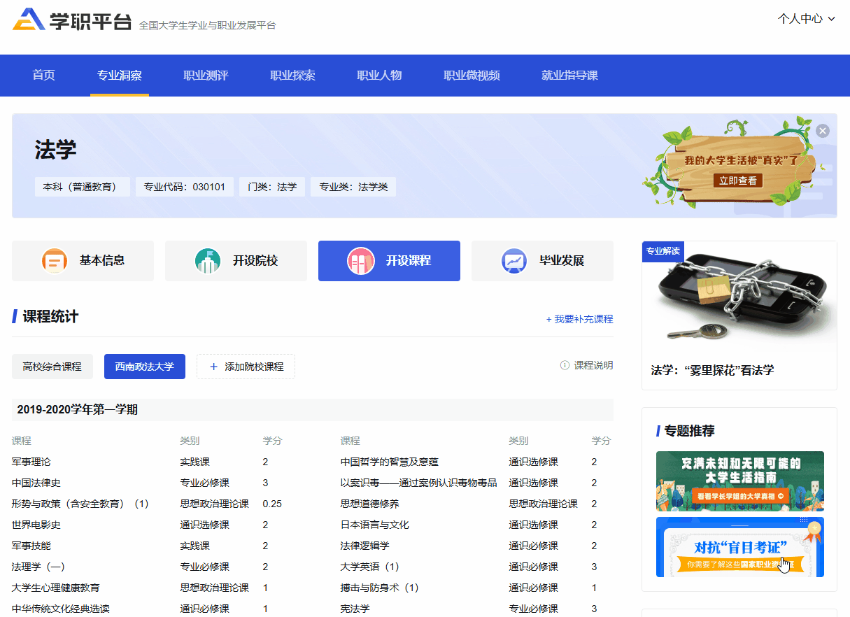Switch to 高校综合课程 course view
This screenshot has width=850, height=617.
click(52, 366)
